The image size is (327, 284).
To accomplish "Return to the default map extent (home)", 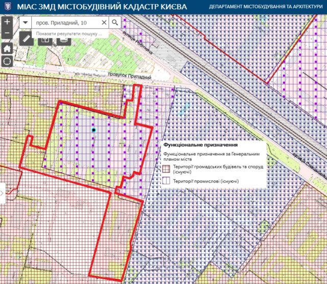I will click(7, 48).
